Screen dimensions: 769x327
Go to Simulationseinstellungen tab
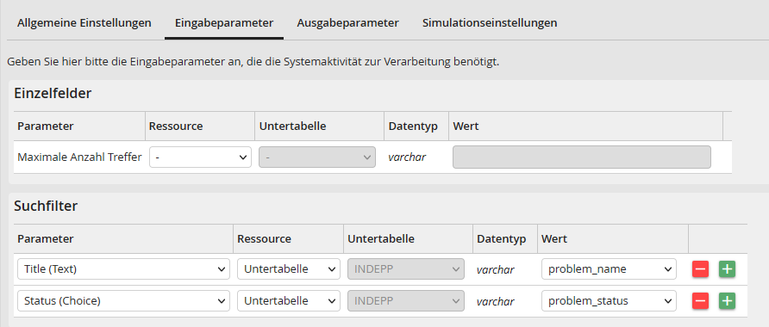(490, 23)
